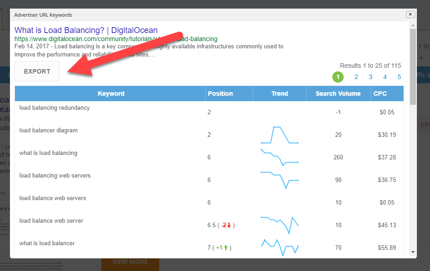Click the EXPORT button
Viewport: 430px width, 271px height.
point(37,71)
